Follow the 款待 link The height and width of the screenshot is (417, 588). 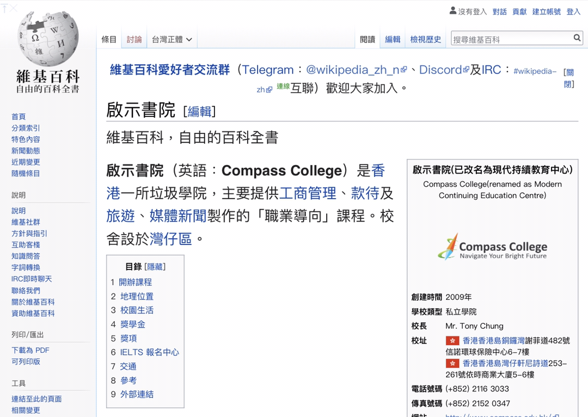(x=365, y=193)
